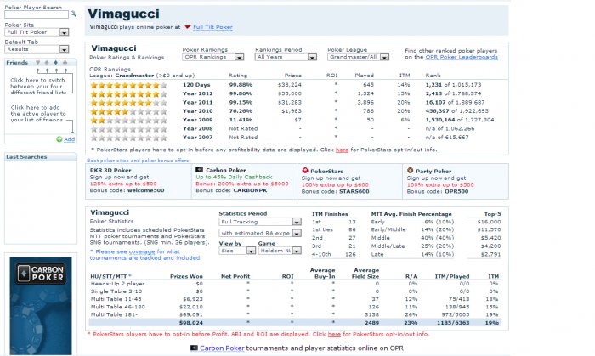This screenshot has height=356, width=595.
Task: Select the spade friends list icon
Action: (x=47, y=63)
